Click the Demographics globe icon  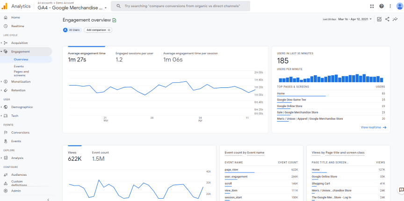6,107
